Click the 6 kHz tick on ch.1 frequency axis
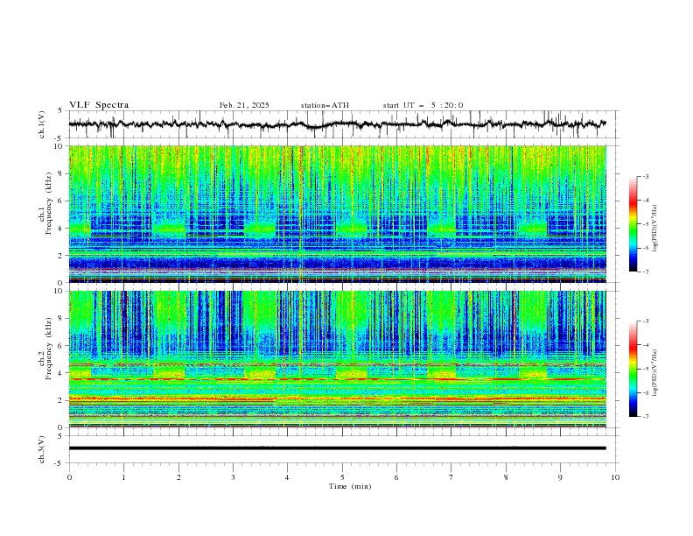This screenshot has height=536, width=693. point(62,201)
